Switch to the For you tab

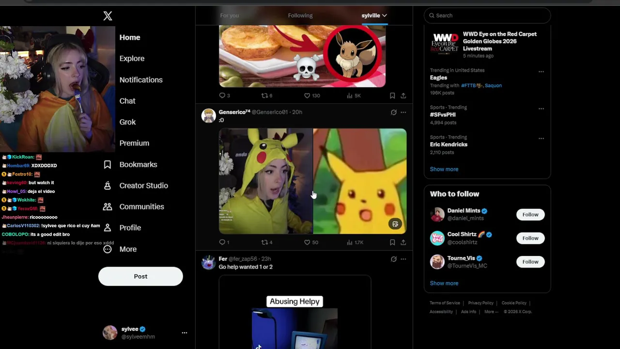(x=230, y=16)
